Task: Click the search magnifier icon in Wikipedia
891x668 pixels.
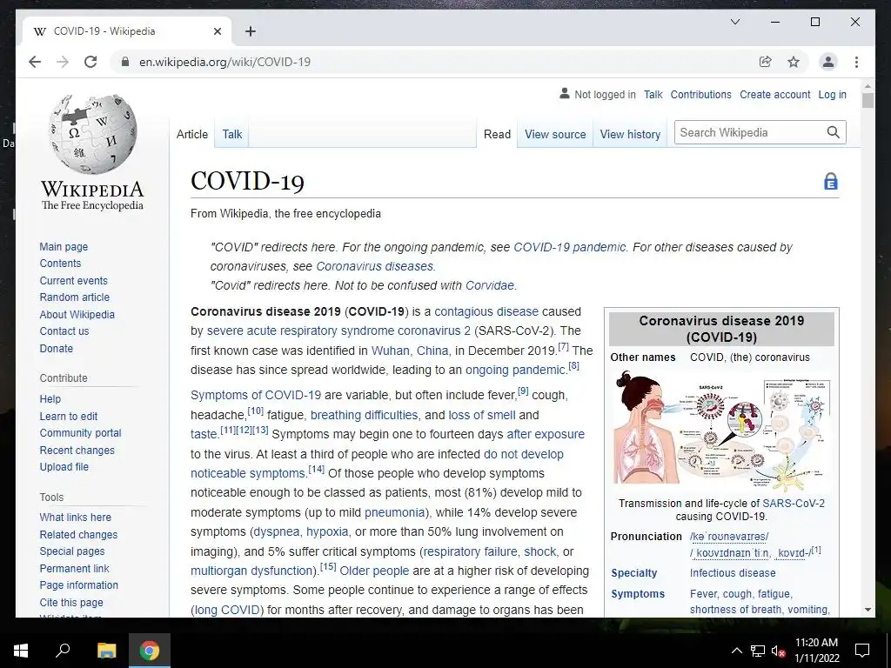Action: 833,132
